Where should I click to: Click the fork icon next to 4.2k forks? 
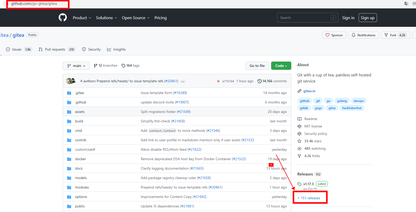point(299,156)
